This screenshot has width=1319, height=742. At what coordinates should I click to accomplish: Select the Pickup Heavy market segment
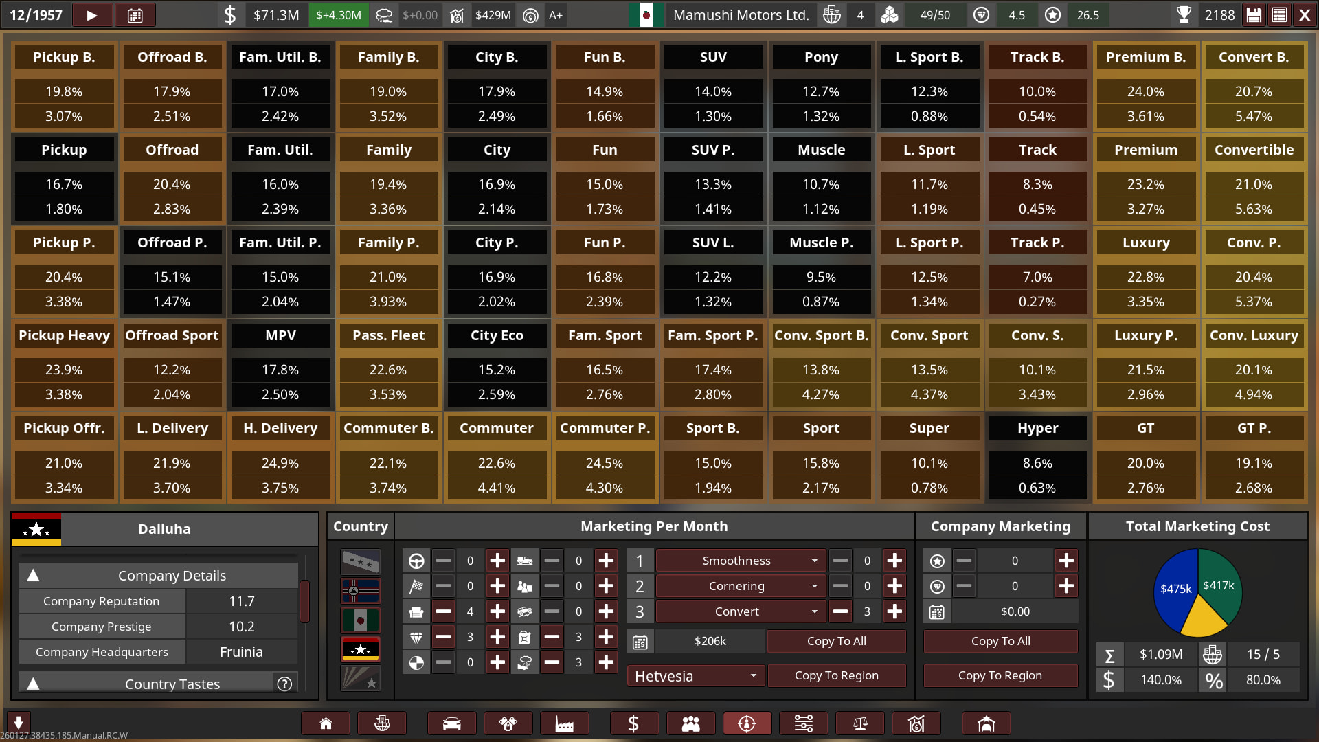[x=64, y=335]
